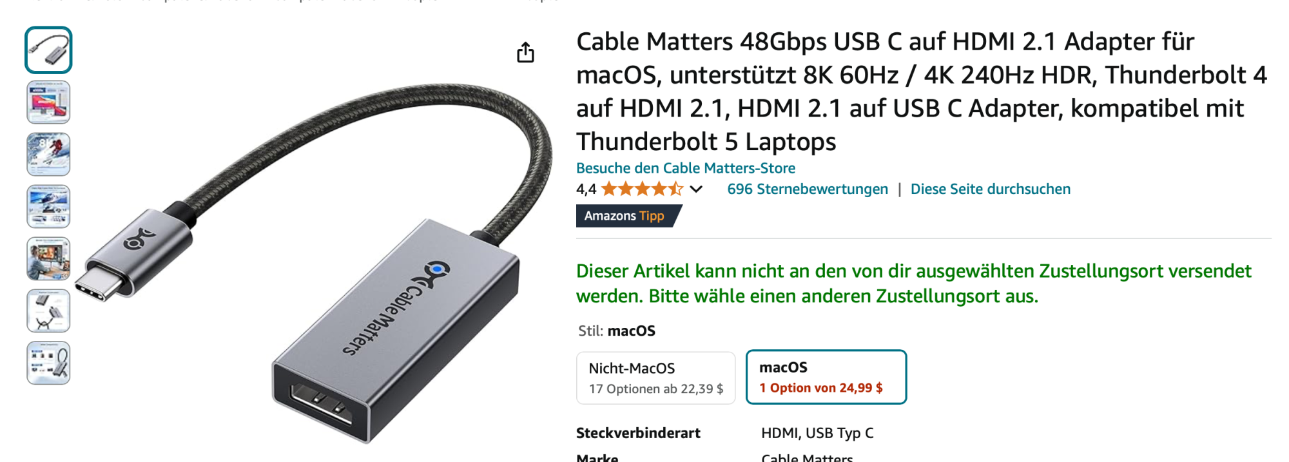Click the 4,4 rating number

(x=586, y=189)
